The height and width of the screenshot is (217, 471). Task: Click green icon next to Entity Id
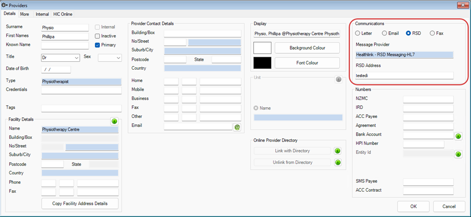click(x=458, y=153)
